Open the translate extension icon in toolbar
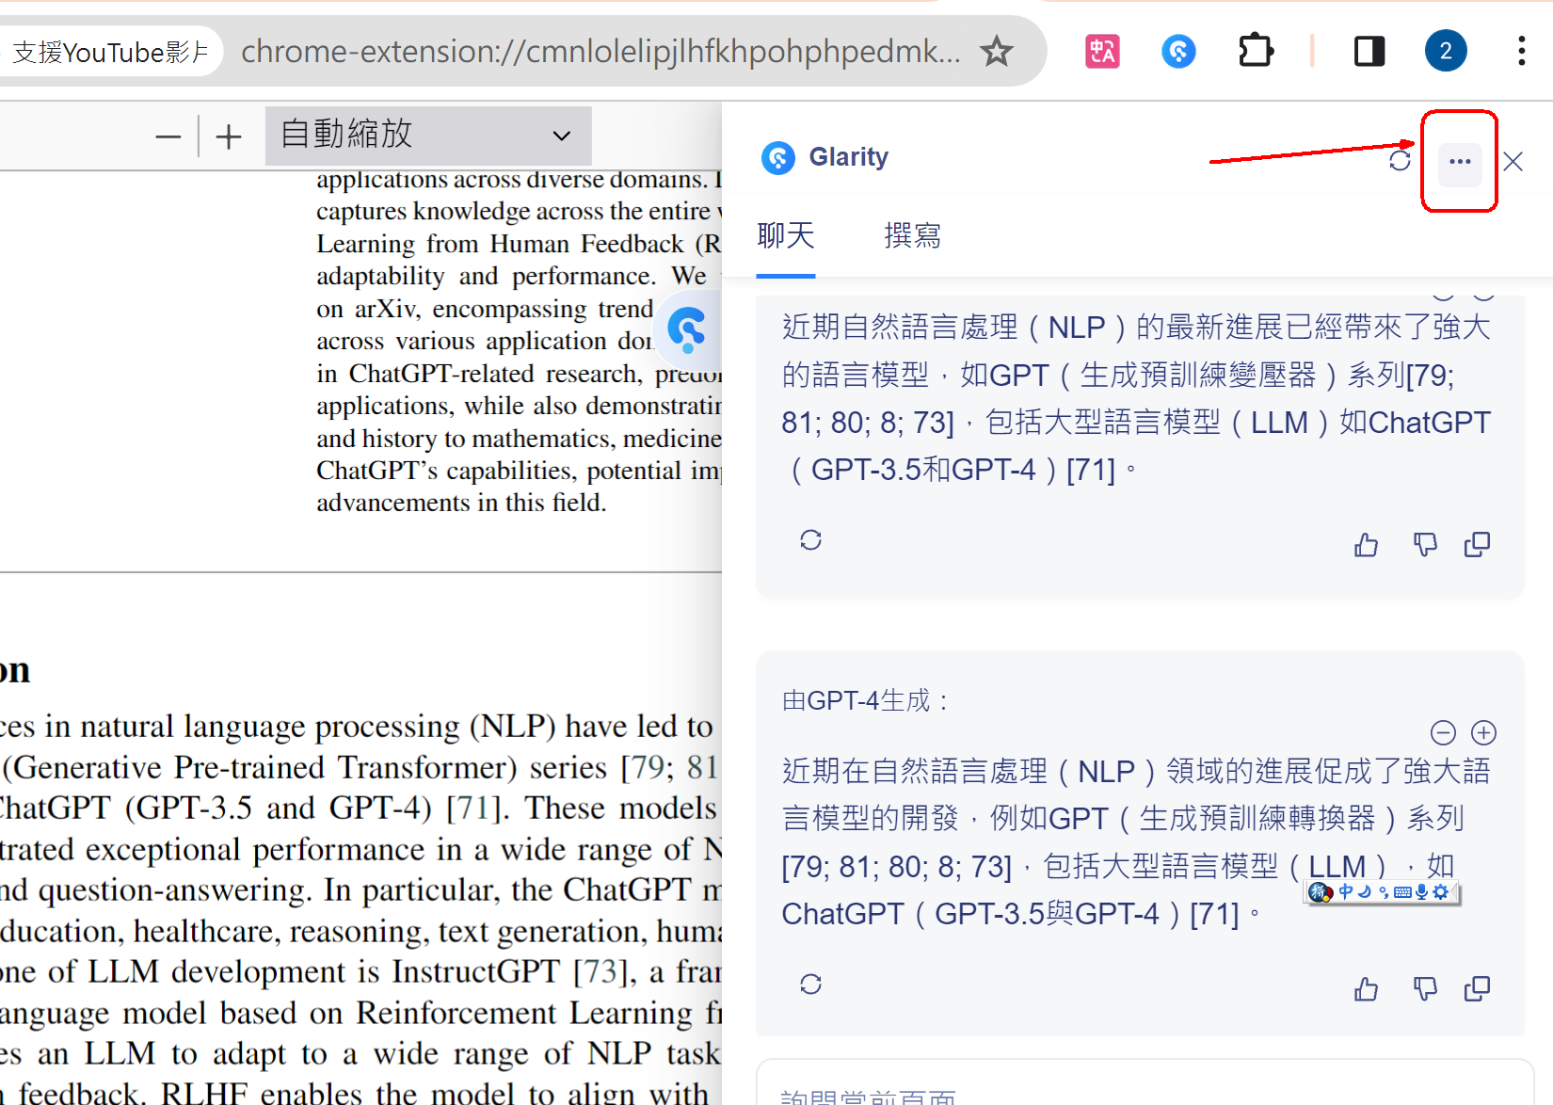Viewport: 1553px width, 1105px height. pos(1102,51)
